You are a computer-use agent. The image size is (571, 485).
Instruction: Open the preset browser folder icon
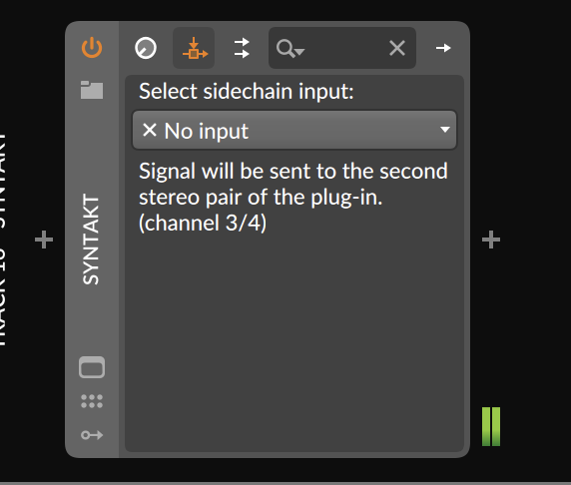[x=92, y=90]
